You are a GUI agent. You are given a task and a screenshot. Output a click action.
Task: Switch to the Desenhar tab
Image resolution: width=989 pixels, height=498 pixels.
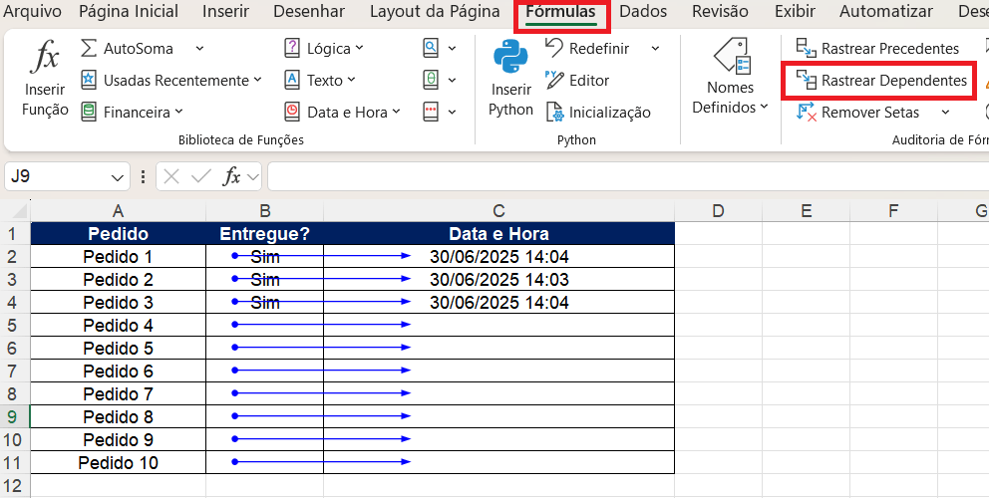click(309, 11)
